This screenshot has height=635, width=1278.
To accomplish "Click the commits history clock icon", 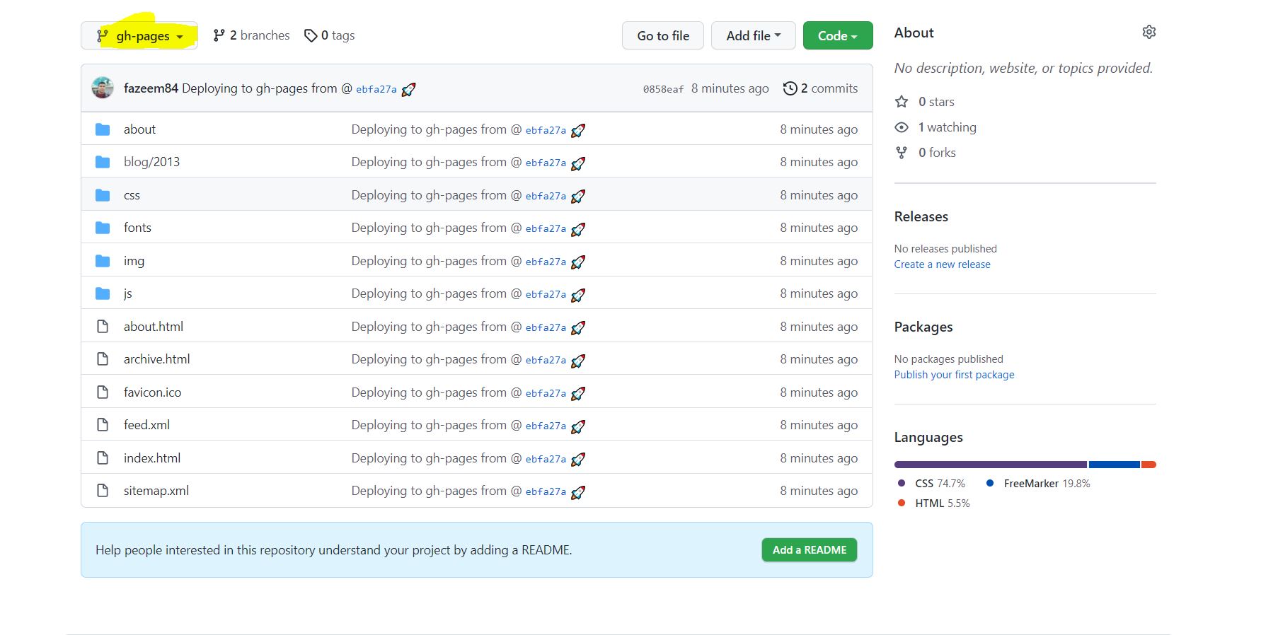I will tap(790, 88).
